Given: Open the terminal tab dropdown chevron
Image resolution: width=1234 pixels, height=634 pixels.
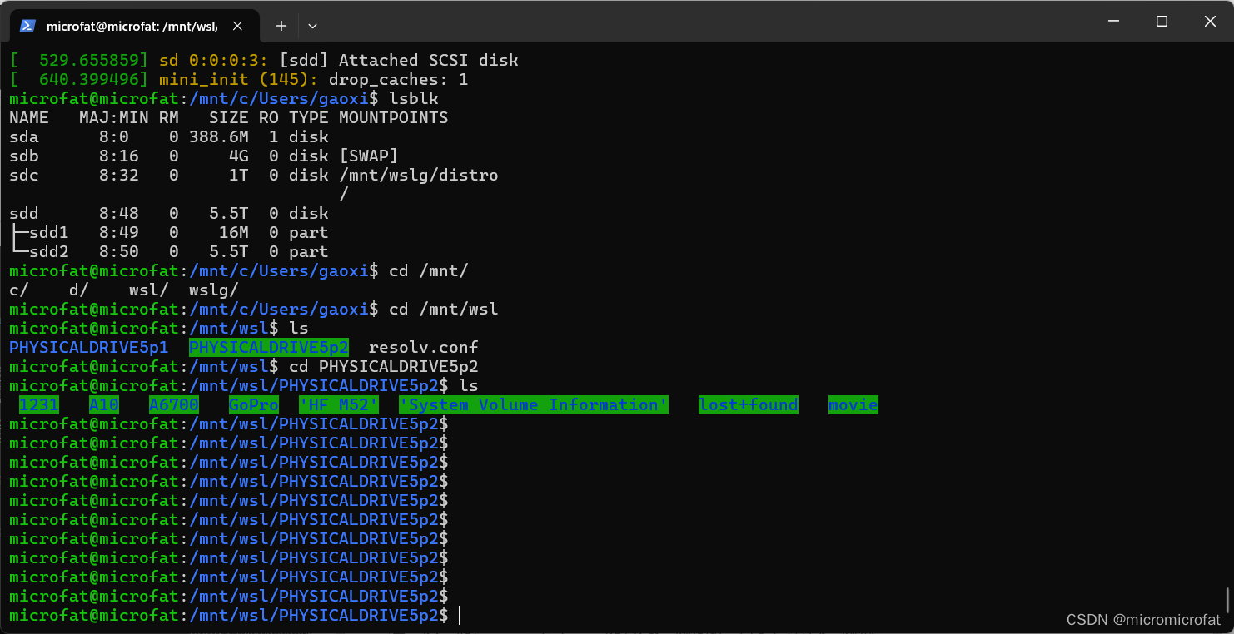Looking at the screenshot, I should 312,26.
